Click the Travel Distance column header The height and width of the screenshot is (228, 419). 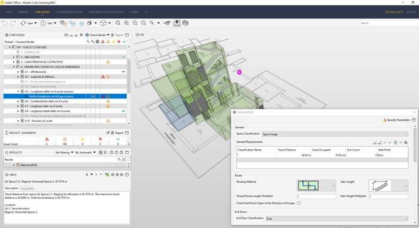point(287,150)
